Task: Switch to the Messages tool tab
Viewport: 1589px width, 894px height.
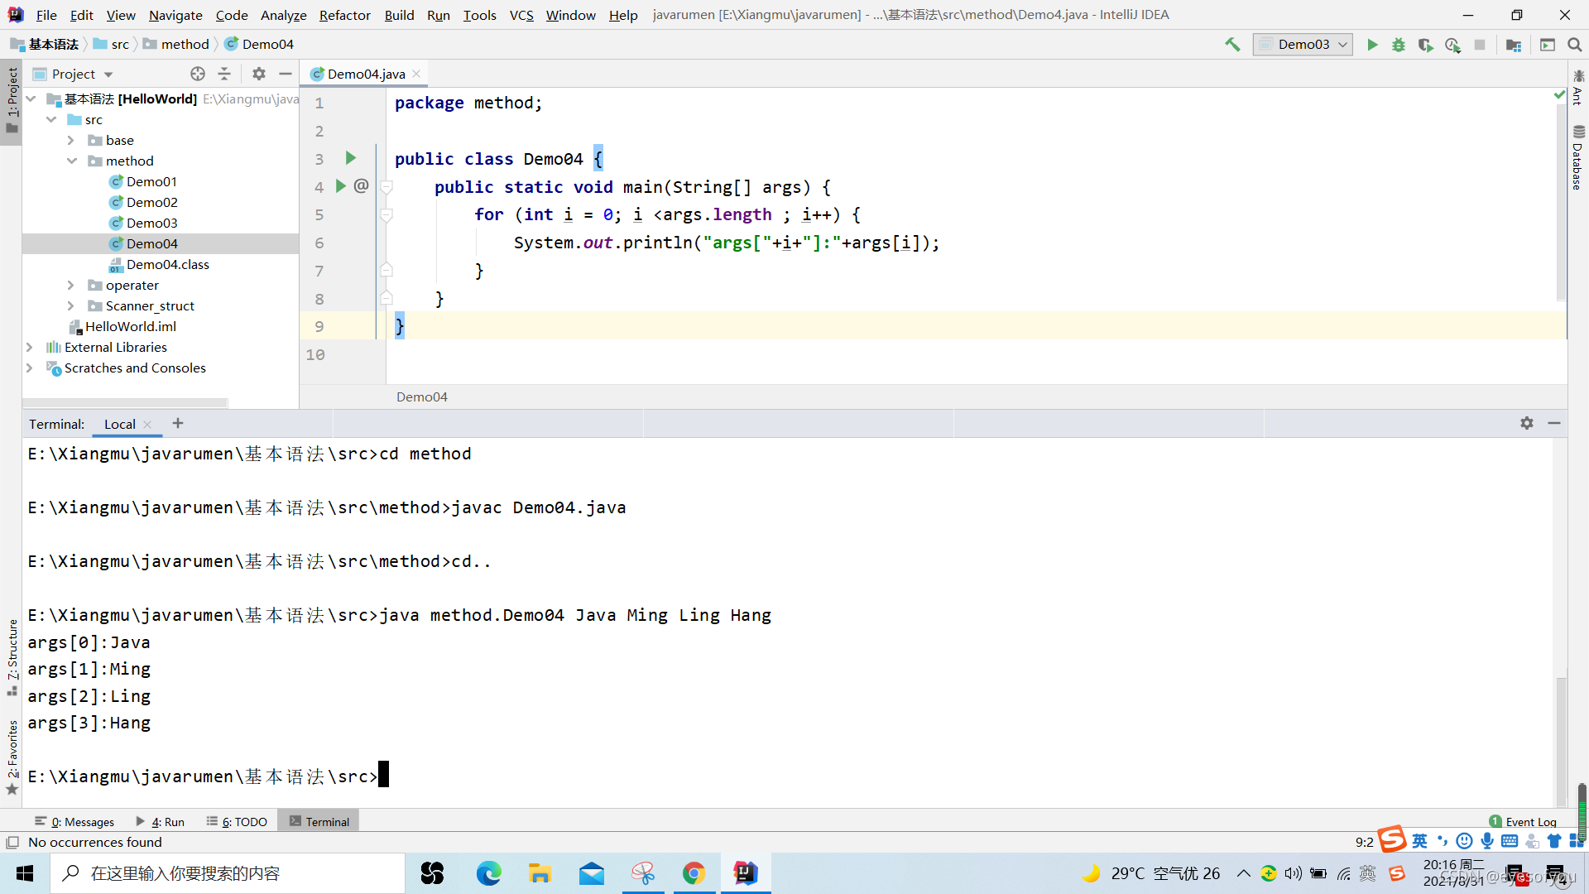Action: 74,822
